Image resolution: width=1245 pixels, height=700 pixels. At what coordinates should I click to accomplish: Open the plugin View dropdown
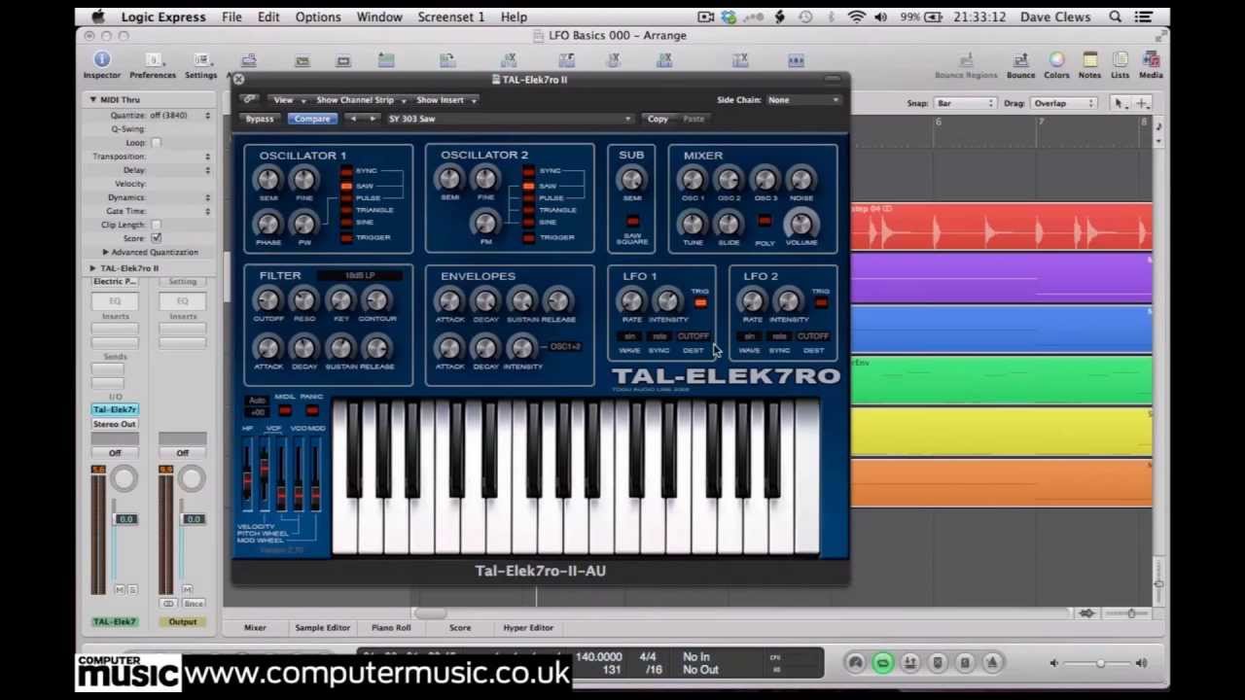coord(288,99)
